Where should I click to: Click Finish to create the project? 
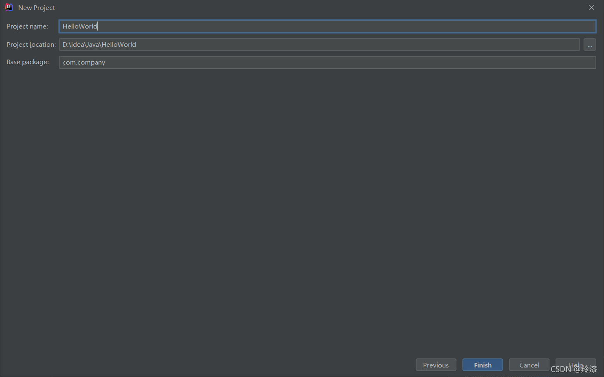click(483, 365)
